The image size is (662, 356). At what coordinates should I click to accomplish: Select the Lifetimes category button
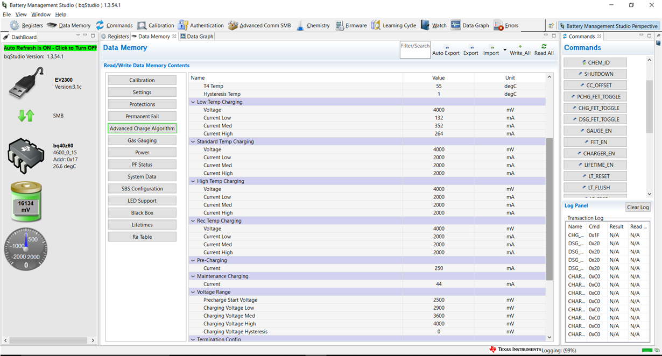click(142, 225)
